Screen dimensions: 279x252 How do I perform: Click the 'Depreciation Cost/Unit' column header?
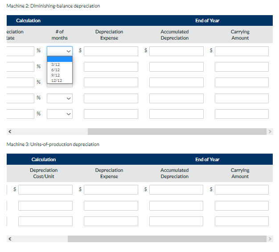pyautogui.click(x=44, y=173)
